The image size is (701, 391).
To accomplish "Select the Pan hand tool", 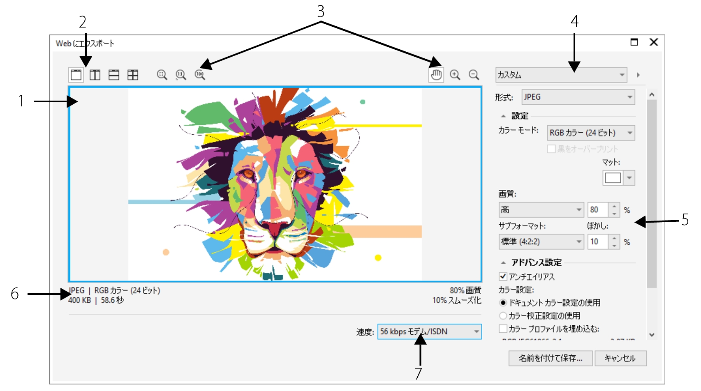I will coord(436,75).
